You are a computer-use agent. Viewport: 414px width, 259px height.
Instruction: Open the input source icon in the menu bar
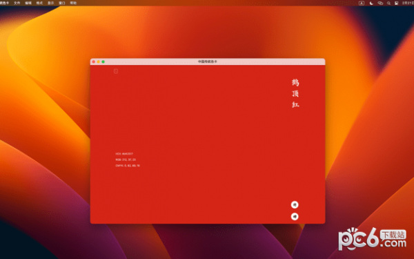[x=362, y=3]
